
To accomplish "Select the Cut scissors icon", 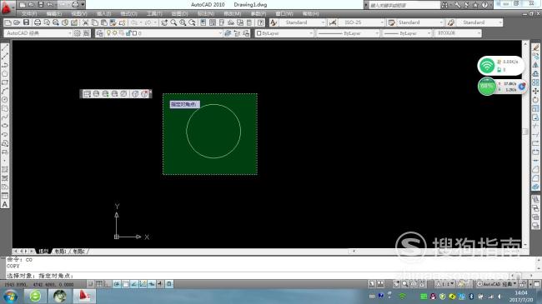I will [x=85, y=22].
